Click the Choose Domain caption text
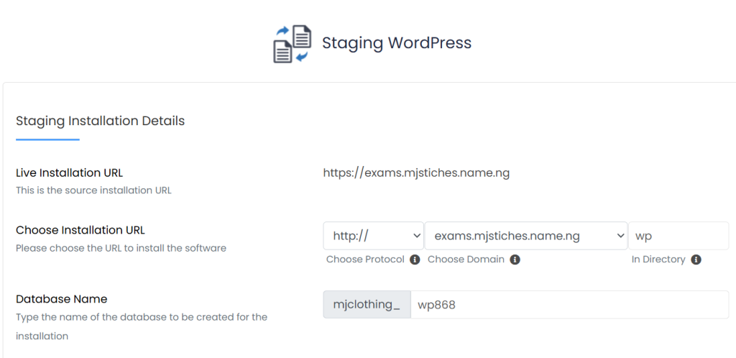The height and width of the screenshot is (358, 736). 466,260
